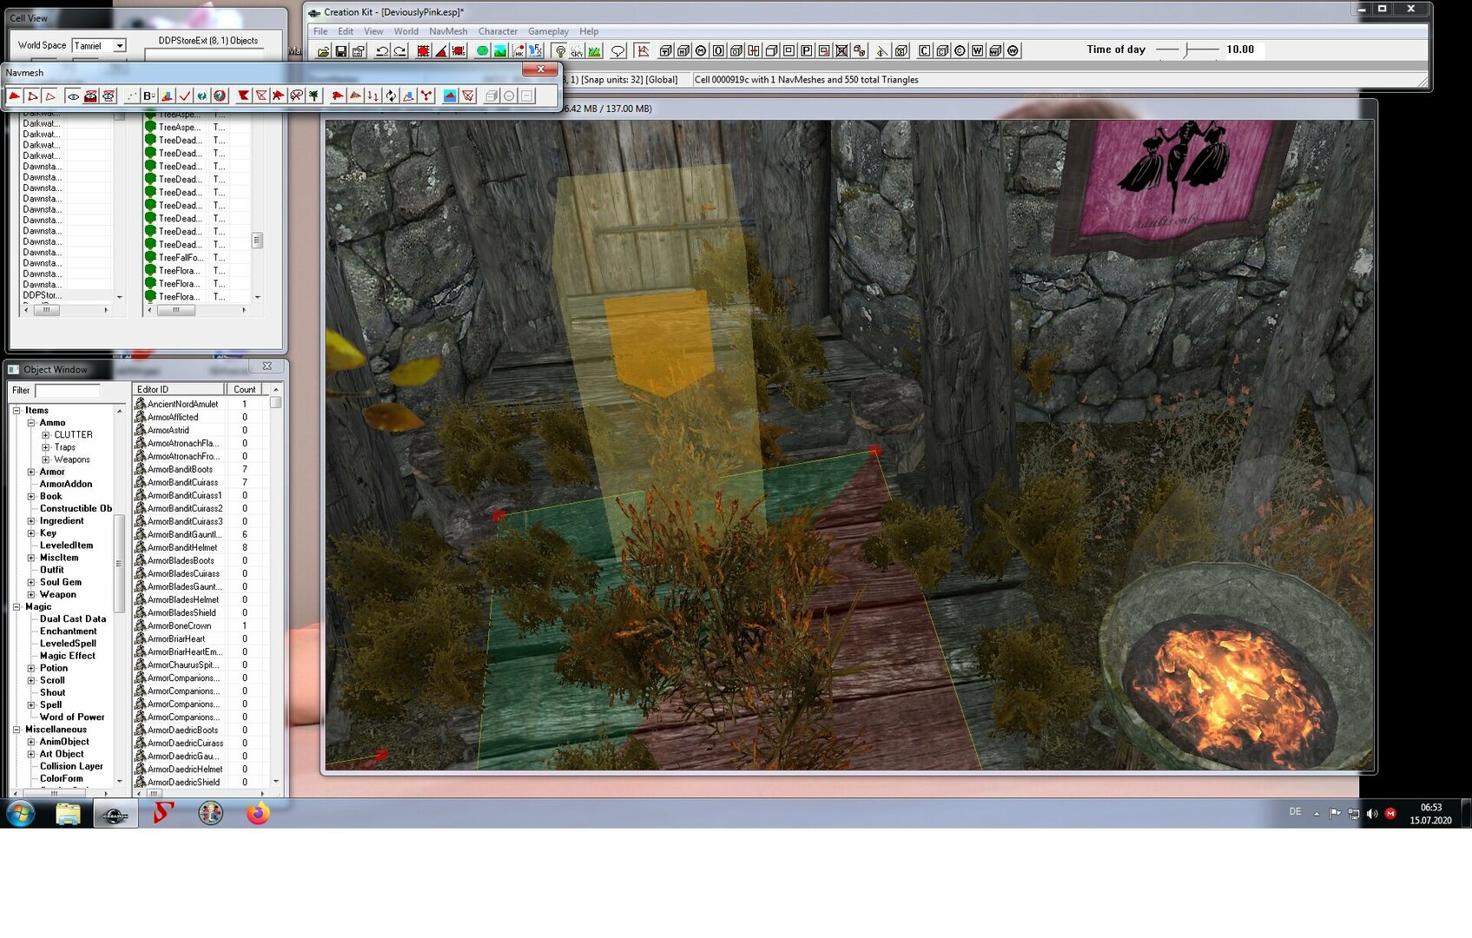This screenshot has width=1472, height=938.
Task: Save the plugin with the floppy disk icon
Action: point(340,51)
